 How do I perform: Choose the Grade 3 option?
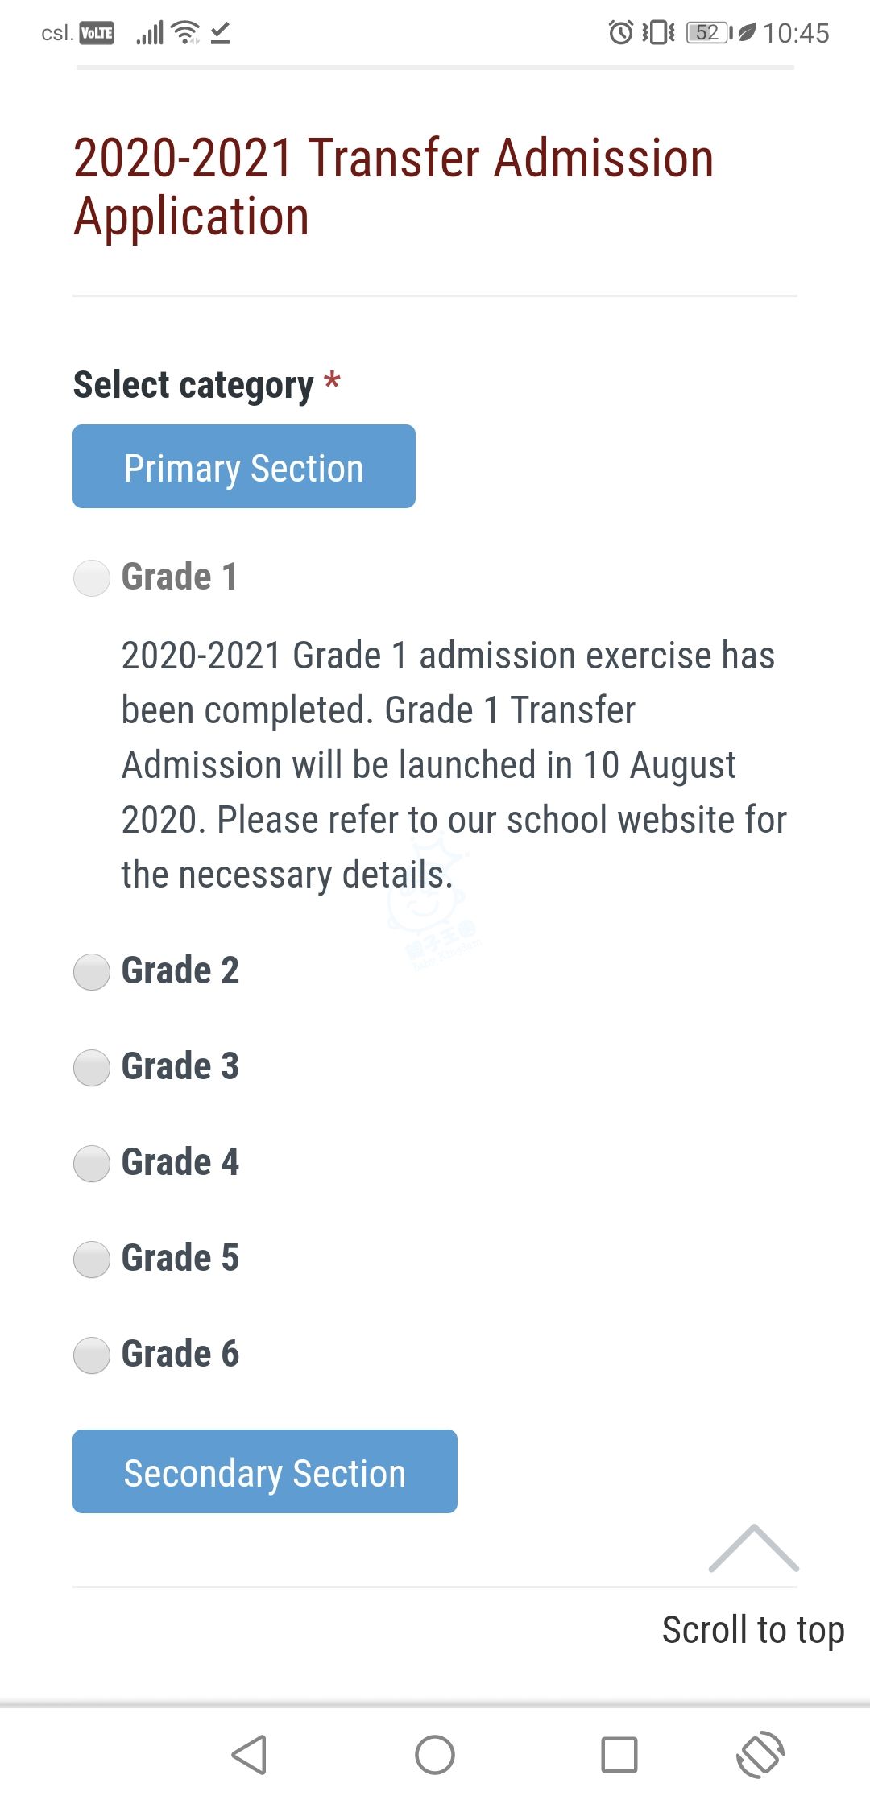pos(92,1068)
